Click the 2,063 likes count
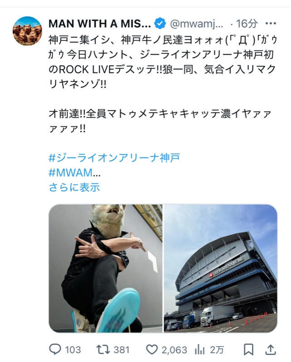 pyautogui.click(x=174, y=350)
